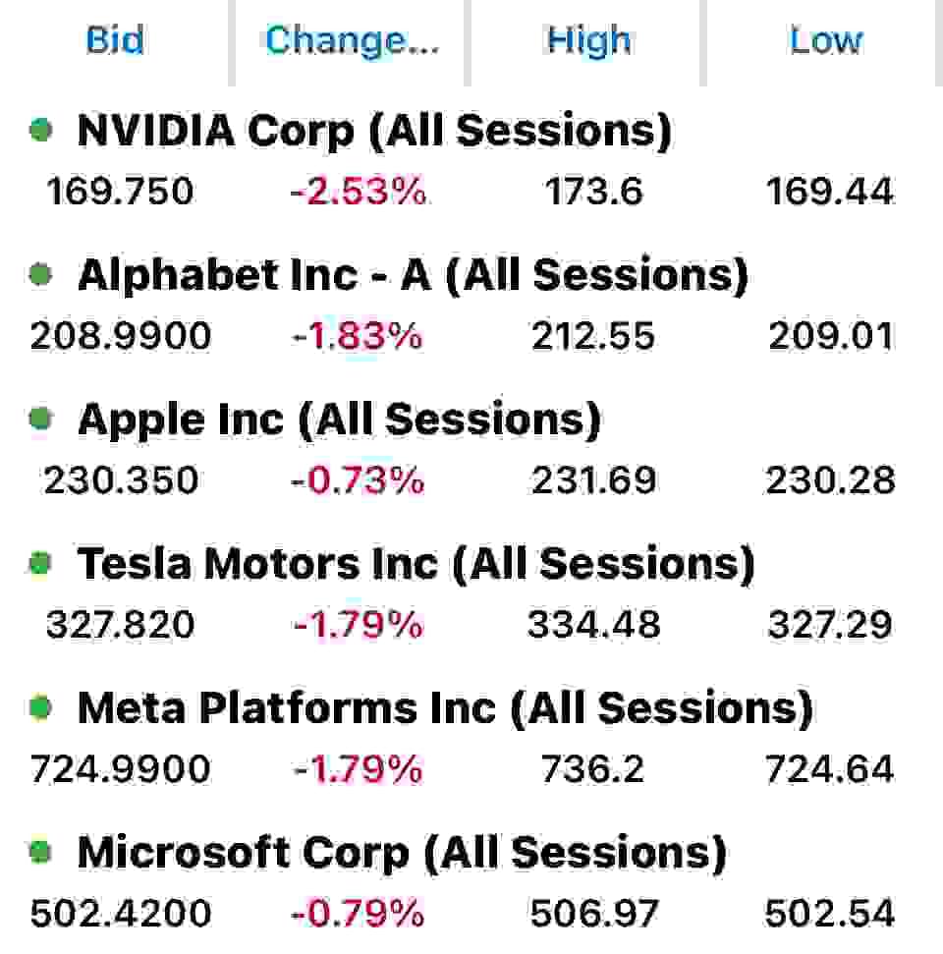Open NVIDIA Corp (All Sessions) instrument
Image resolution: width=943 pixels, height=954 pixels.
pyautogui.click(x=375, y=131)
